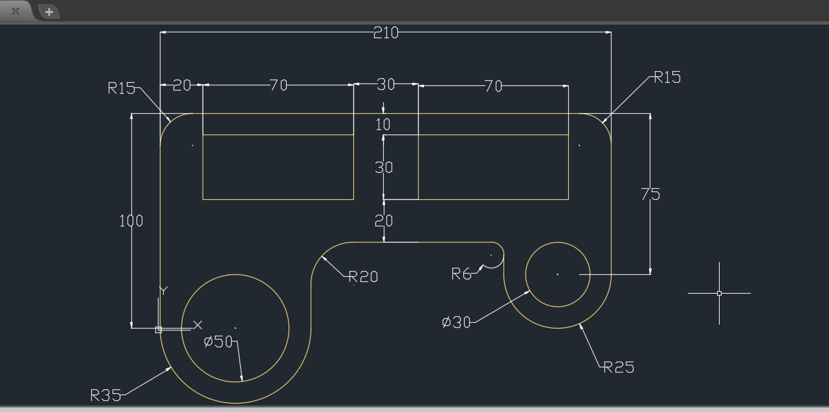Pick the R20 fillet radius label
The image size is (829, 412).
coord(362,277)
